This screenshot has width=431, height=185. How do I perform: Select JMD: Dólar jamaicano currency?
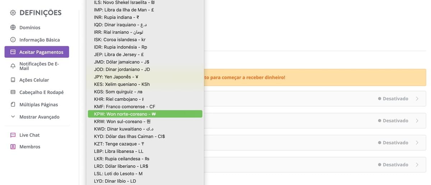pos(145,62)
